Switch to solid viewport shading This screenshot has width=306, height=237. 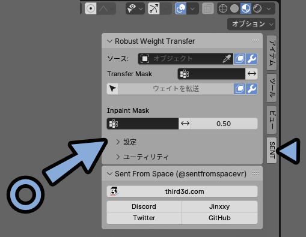234,8
